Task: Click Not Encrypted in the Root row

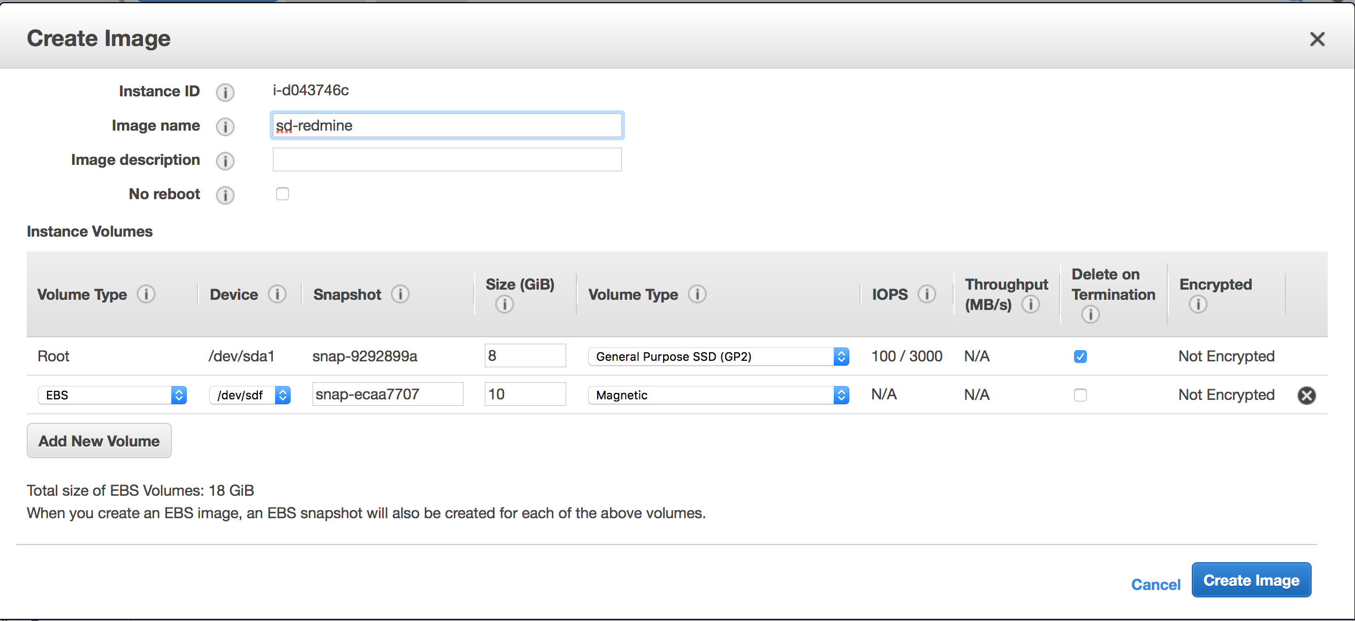Action: [x=1227, y=356]
